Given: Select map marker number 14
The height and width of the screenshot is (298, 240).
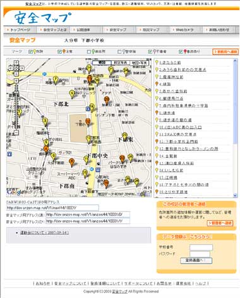Looking at the screenshot, I should [x=89, y=68].
